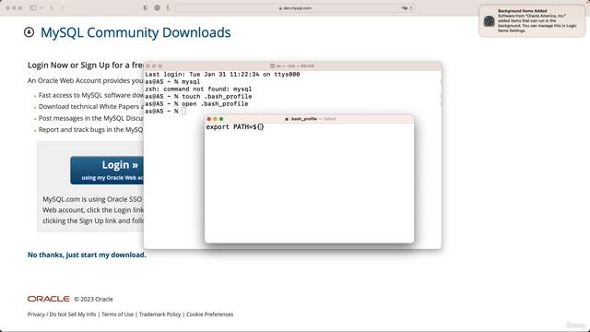Click the 'touch .bash_profile' command line
This screenshot has height=332, width=590.
198,96
